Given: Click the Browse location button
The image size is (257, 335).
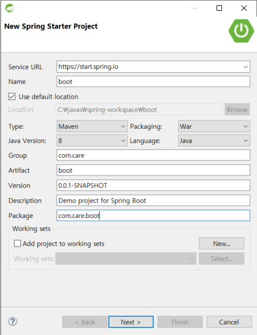Looking at the screenshot, I should point(237,109).
